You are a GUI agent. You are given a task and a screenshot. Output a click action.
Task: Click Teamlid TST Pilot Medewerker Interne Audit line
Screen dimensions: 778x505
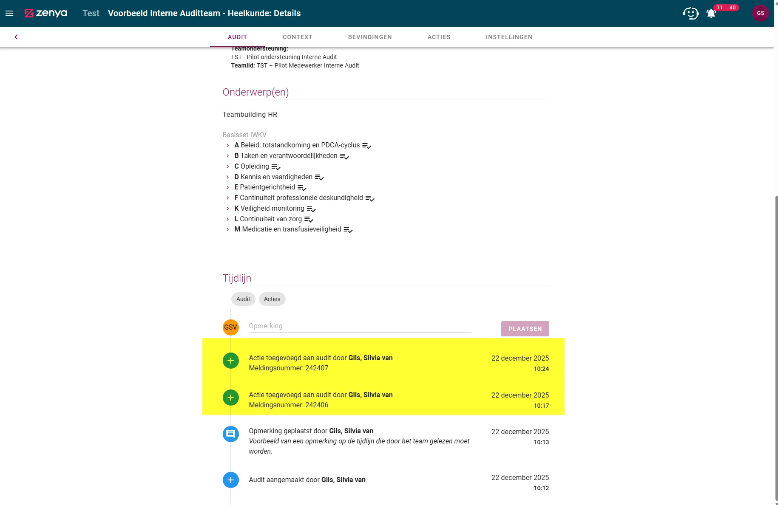pos(295,65)
